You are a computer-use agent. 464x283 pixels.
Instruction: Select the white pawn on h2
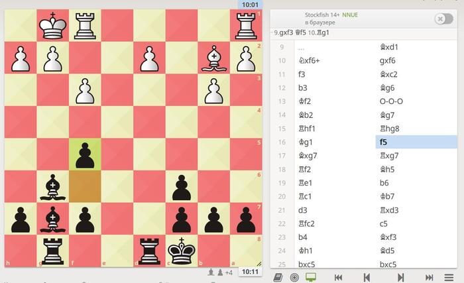tap(21, 58)
